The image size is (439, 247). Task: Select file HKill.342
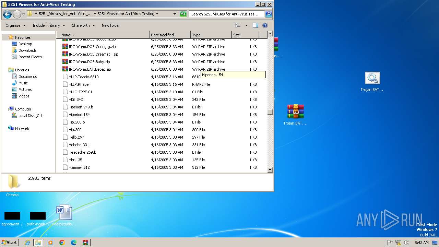coord(75,99)
